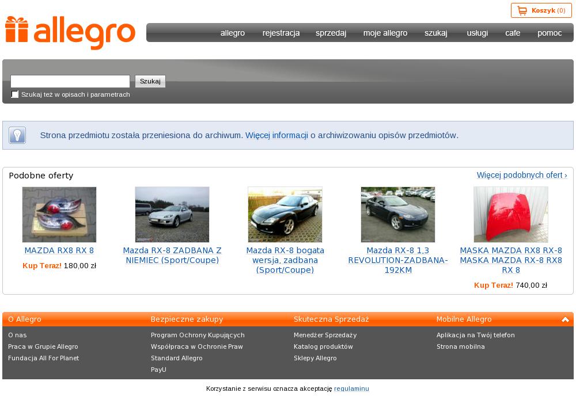The width and height of the screenshot is (576, 400).
Task: Open the MAZDA RX8 RX 8 offer link
Action: (59, 250)
